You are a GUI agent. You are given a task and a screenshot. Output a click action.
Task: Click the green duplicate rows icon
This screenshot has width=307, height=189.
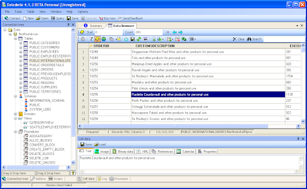[184, 39]
